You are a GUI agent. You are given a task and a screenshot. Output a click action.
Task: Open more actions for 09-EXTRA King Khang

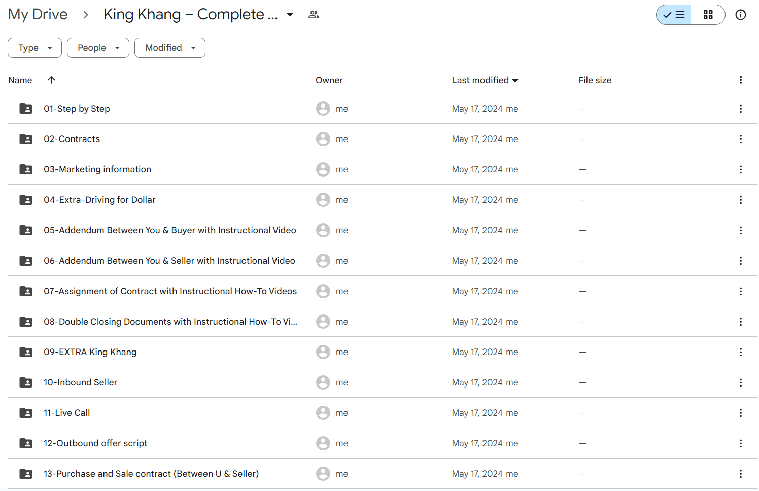(741, 352)
